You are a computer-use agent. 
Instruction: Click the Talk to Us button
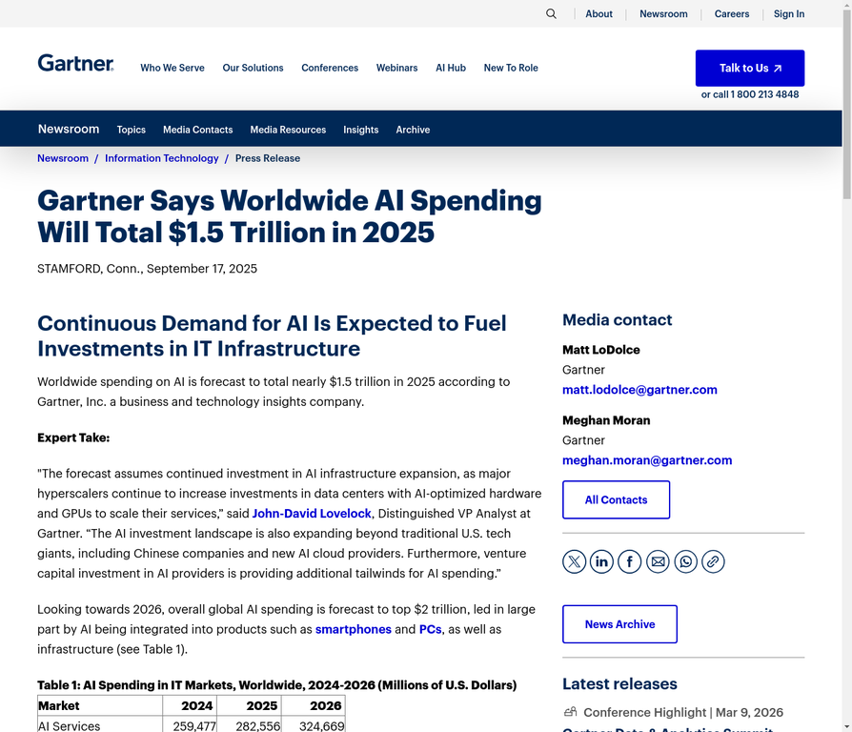coord(749,68)
